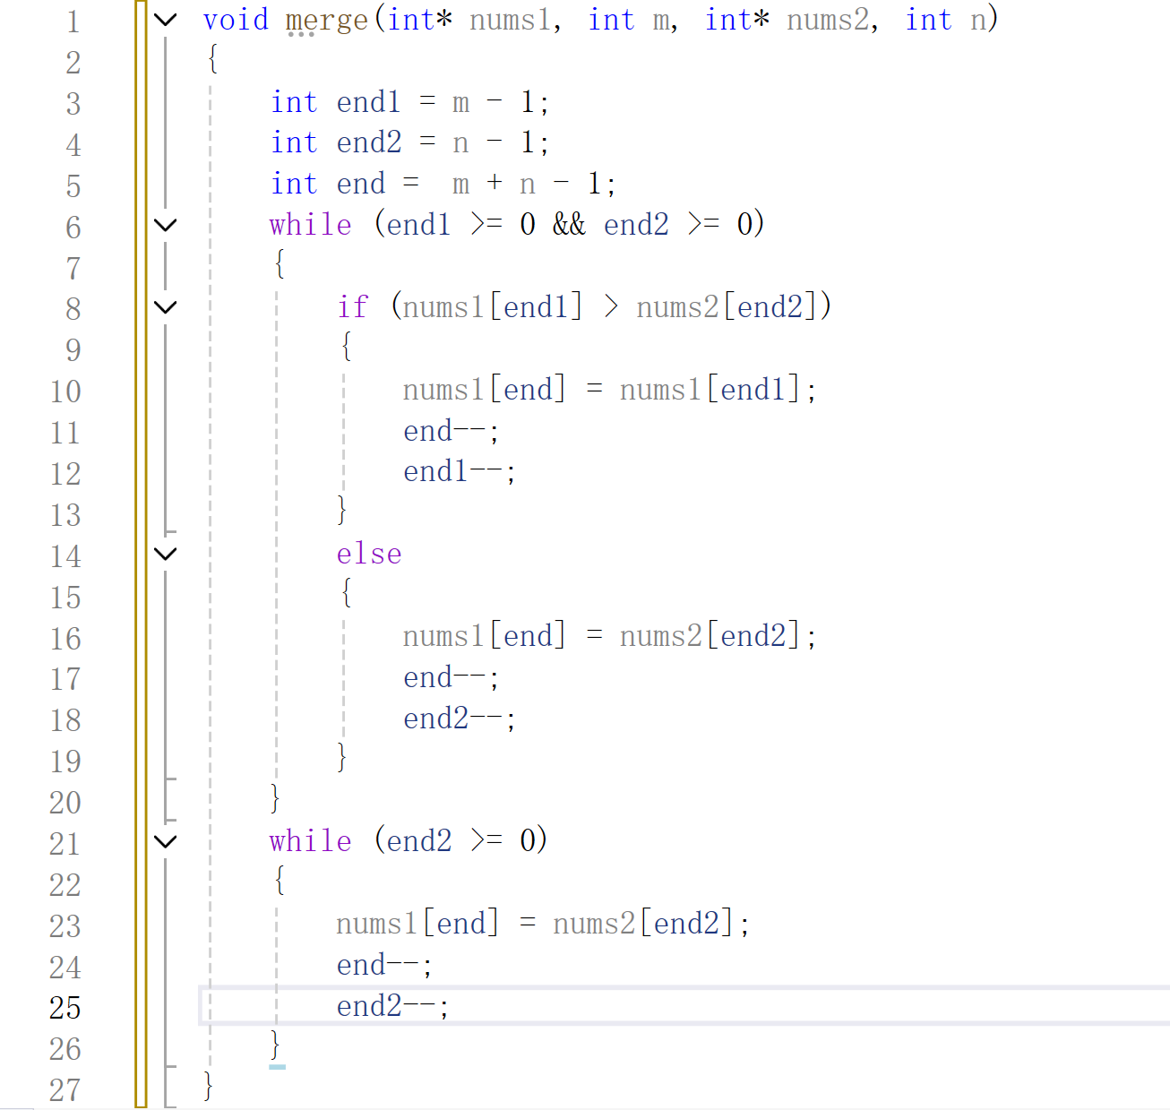Click parameter 'nums1' in the function signature
Viewport: 1170px width, 1110px height.
coord(510,20)
